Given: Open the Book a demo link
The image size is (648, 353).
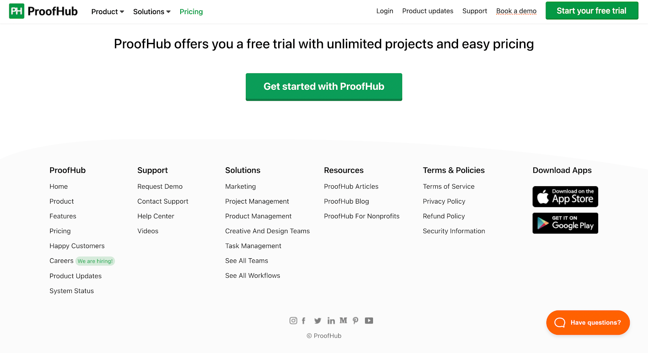Looking at the screenshot, I should [516, 11].
